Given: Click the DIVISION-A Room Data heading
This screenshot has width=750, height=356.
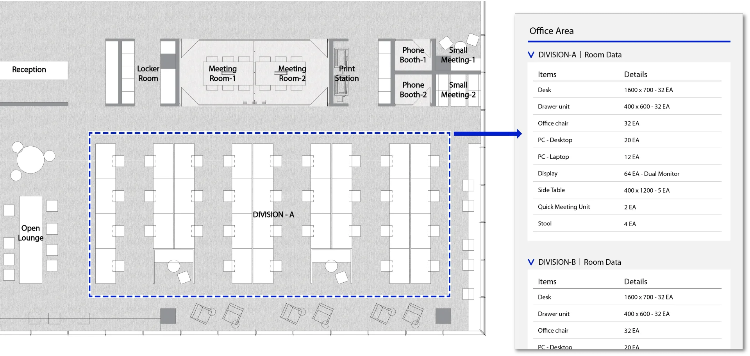Looking at the screenshot, I should tap(580, 55).
